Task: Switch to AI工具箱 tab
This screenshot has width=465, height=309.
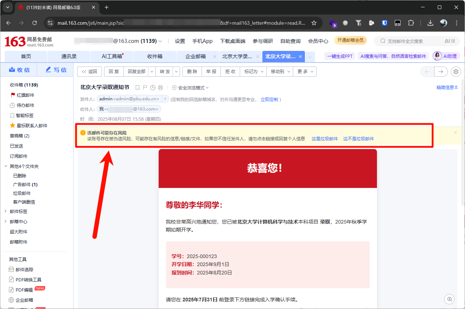Action: point(112,56)
